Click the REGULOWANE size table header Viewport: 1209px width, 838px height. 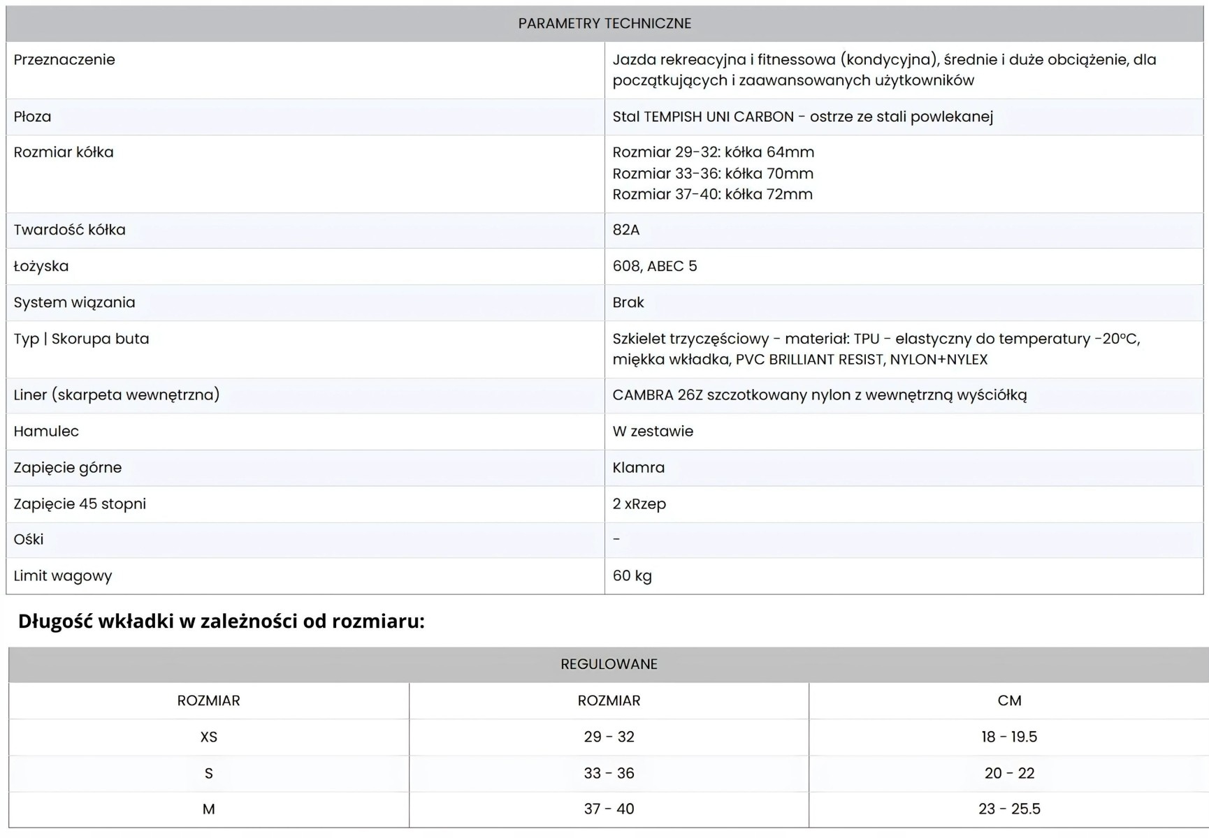(x=609, y=664)
